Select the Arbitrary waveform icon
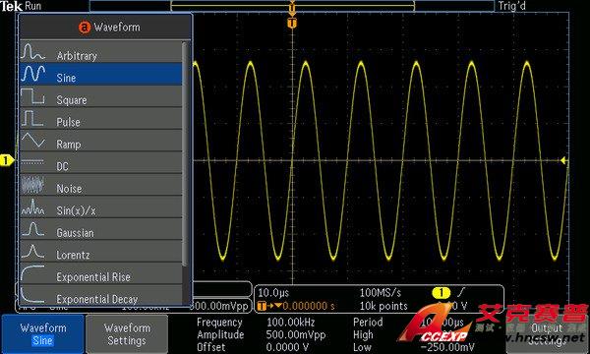 (x=32, y=52)
